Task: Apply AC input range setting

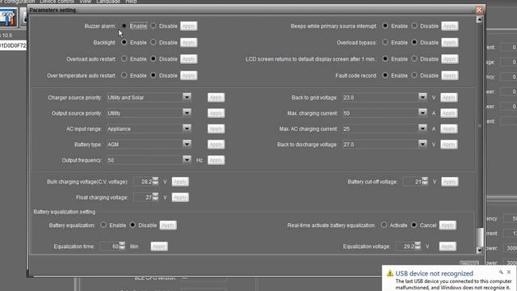Action: [216, 129]
